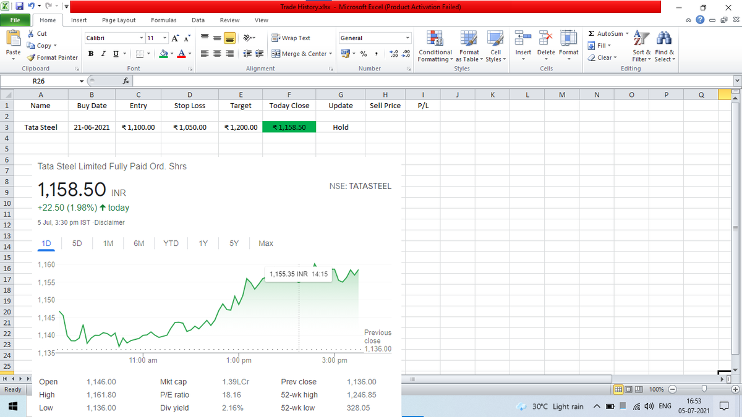Apply top vertical alignment
The width and height of the screenshot is (742, 417).
pos(205,38)
